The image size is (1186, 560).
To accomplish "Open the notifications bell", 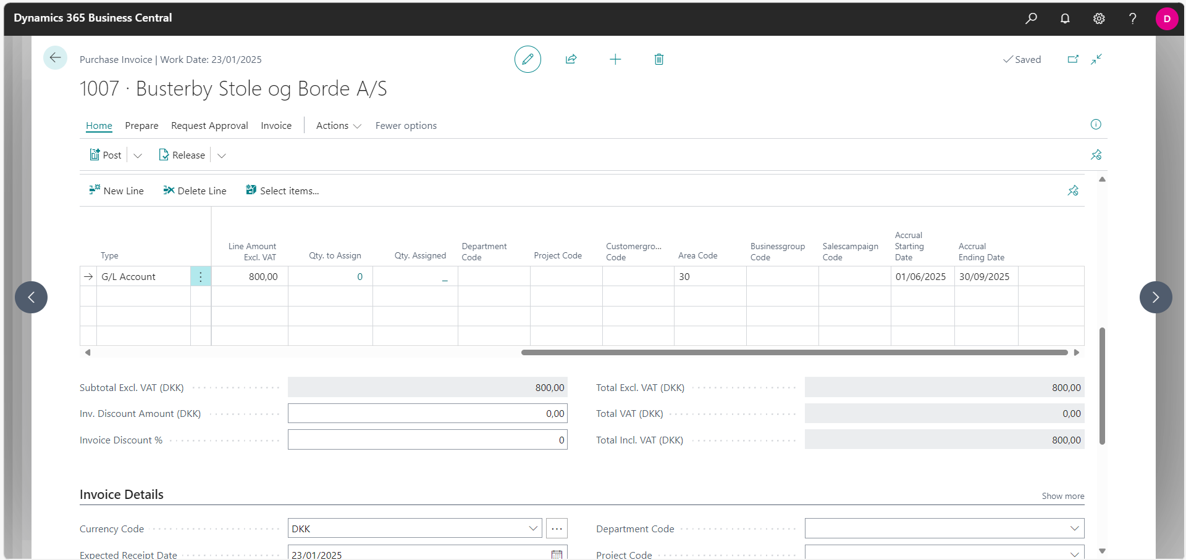I will (x=1065, y=19).
